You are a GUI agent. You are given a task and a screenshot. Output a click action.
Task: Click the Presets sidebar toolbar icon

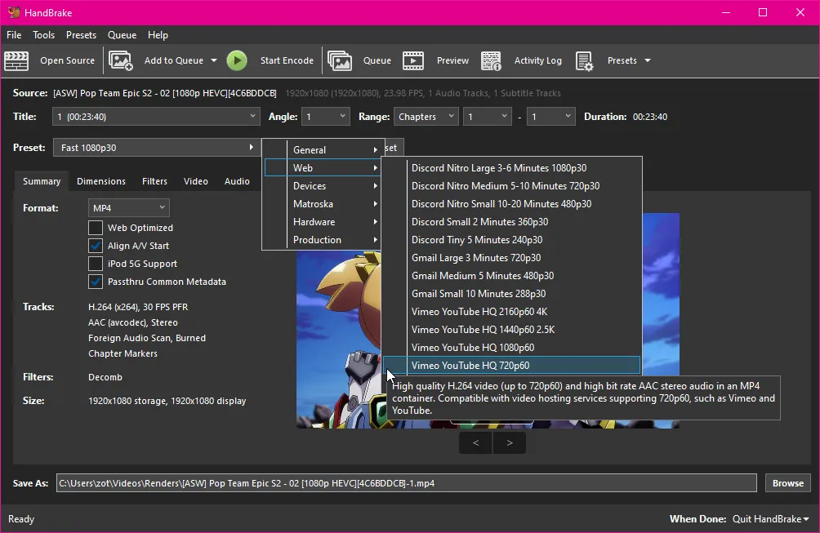[x=585, y=60]
